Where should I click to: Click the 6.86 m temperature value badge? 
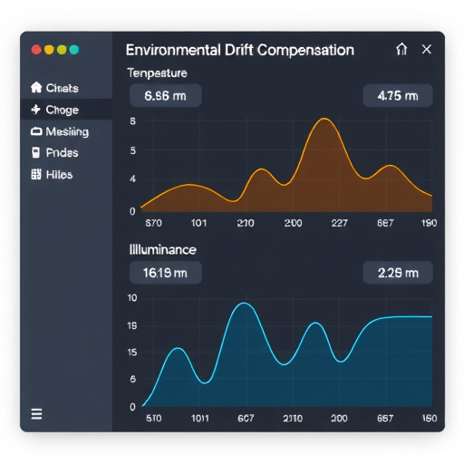coord(166,95)
